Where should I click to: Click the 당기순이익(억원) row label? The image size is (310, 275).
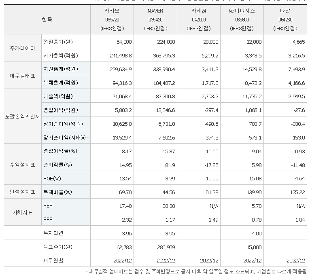pos(63,124)
